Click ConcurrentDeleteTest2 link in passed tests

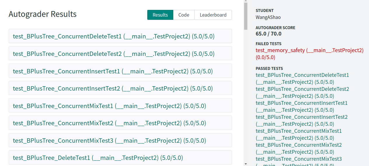[x=302, y=89]
